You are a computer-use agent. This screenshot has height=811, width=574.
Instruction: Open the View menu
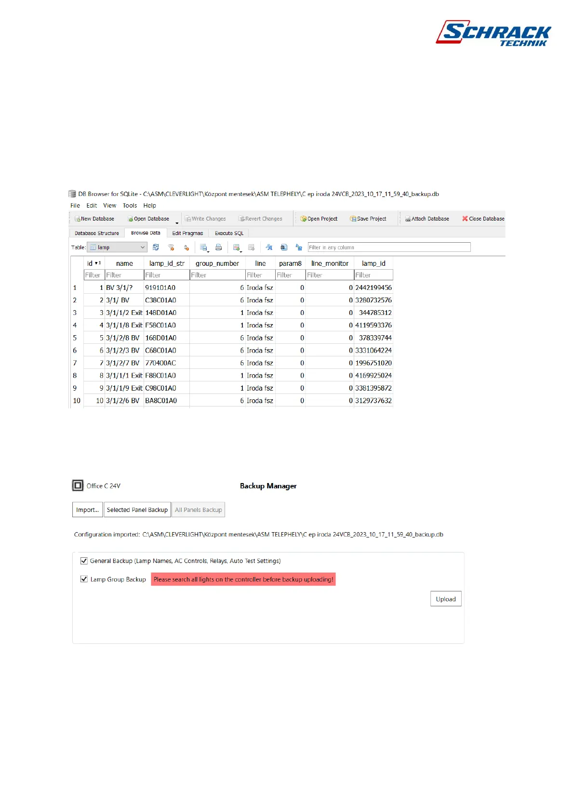[x=109, y=206]
